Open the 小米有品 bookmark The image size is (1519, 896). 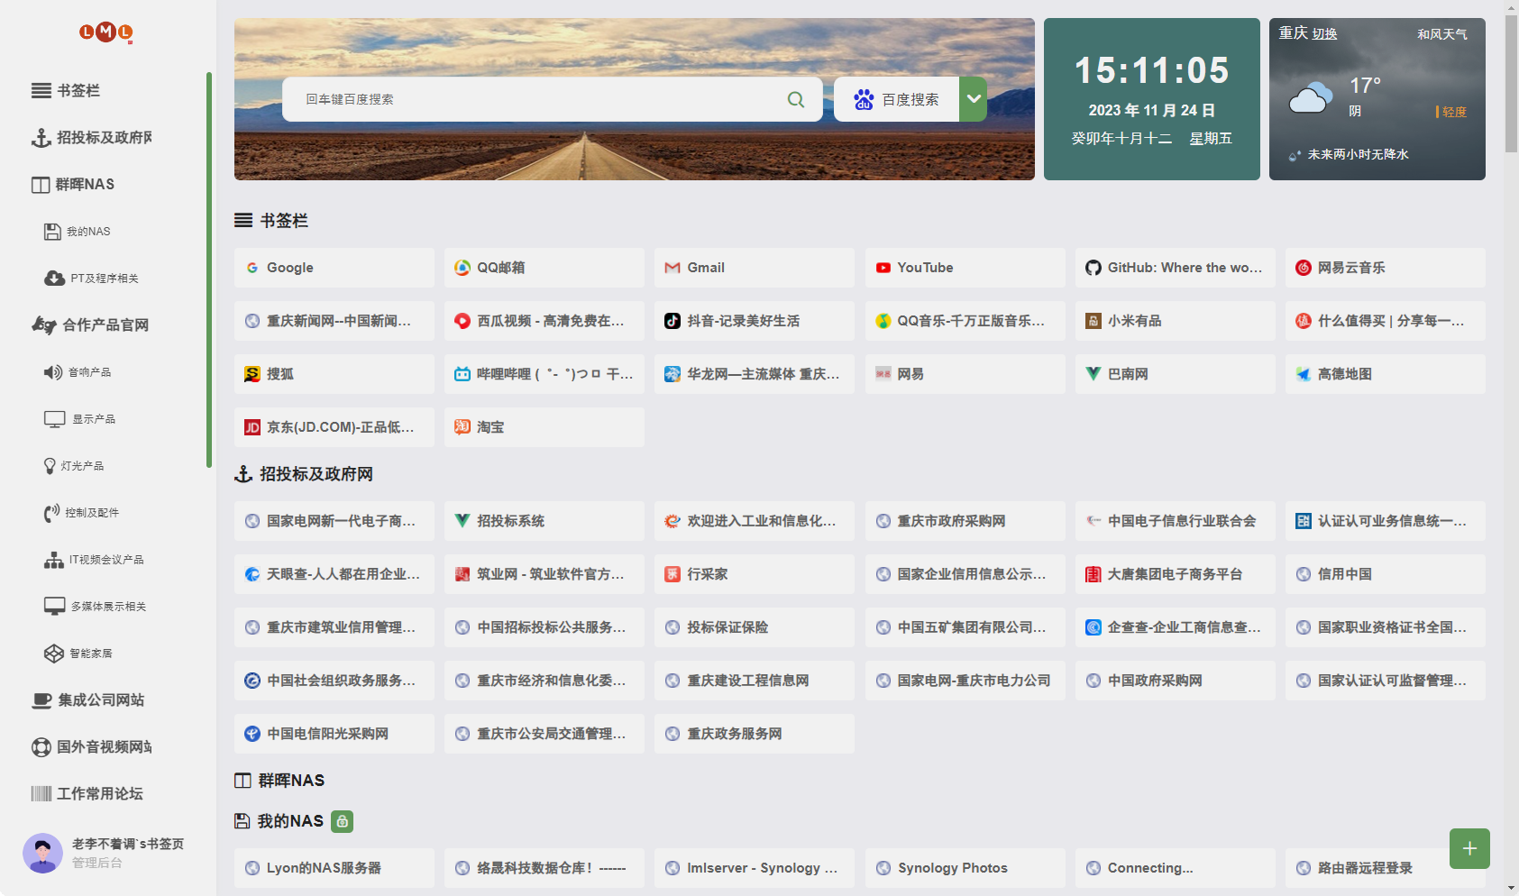click(1176, 321)
